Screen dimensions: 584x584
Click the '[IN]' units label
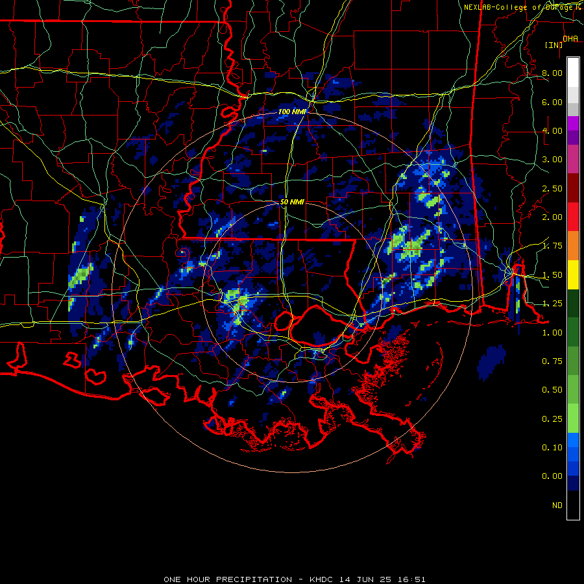point(554,45)
